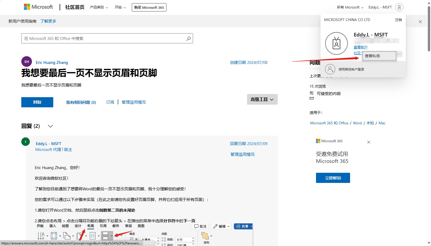Click 管理滥用情况 next to 订阅
The image size is (431, 246).
[134, 102]
